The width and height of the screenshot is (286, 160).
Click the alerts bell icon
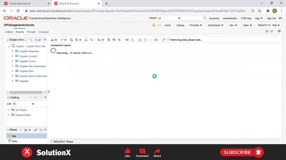point(154,25)
